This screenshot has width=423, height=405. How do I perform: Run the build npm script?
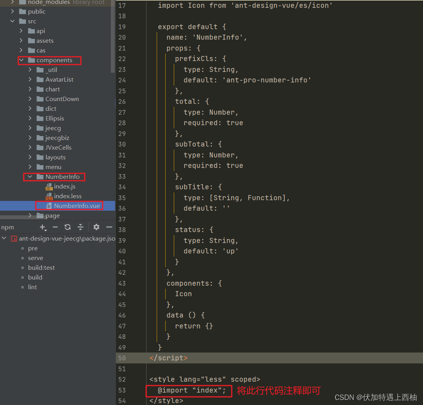(x=35, y=277)
